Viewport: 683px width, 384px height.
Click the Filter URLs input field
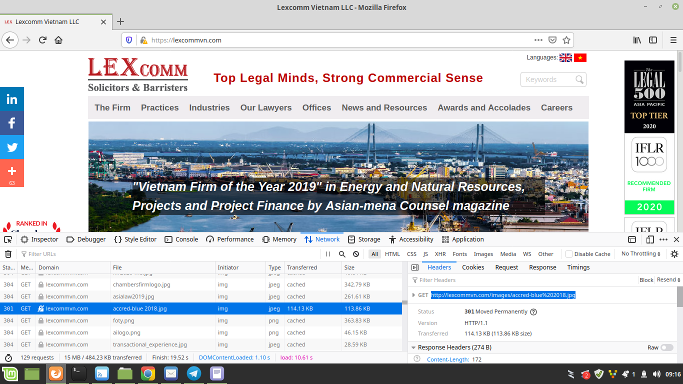pos(167,254)
